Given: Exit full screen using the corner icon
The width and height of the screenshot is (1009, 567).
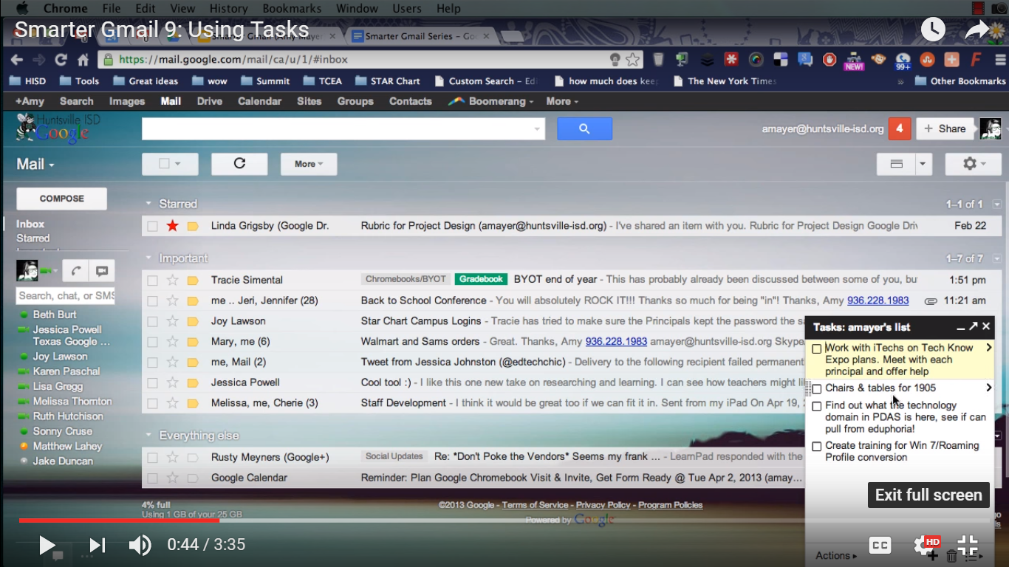Looking at the screenshot, I should click(968, 546).
